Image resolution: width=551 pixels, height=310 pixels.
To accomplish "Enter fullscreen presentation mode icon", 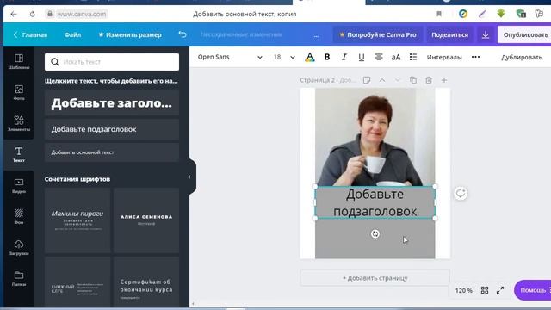I will click(500, 290).
